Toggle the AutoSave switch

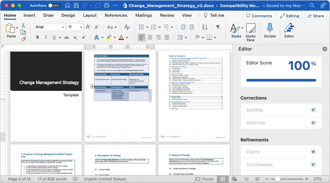pos(54,5)
